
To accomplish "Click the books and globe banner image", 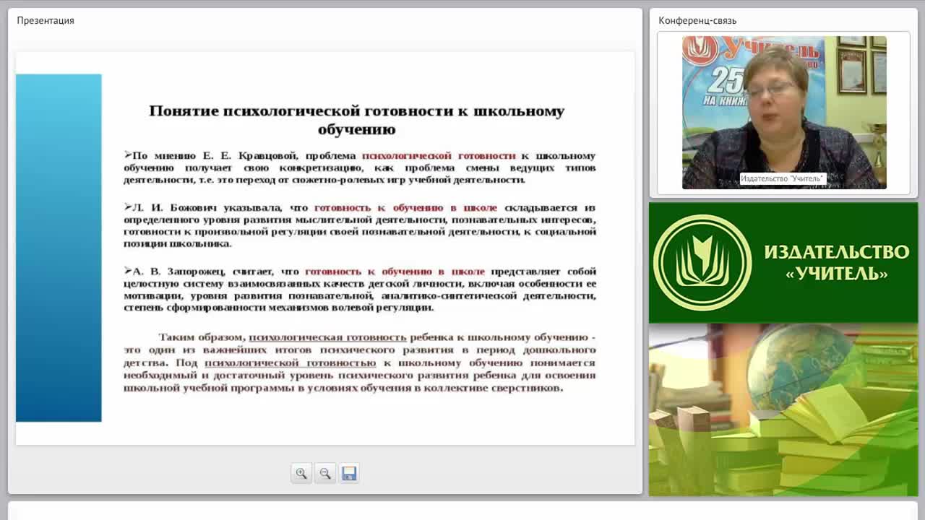I will pos(783,409).
